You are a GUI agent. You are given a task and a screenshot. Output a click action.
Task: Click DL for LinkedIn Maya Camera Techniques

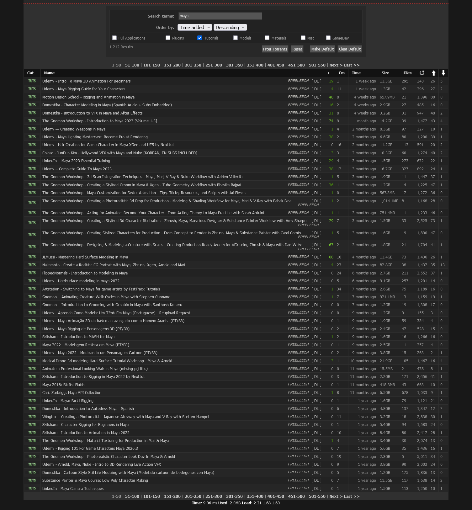(x=316, y=489)
